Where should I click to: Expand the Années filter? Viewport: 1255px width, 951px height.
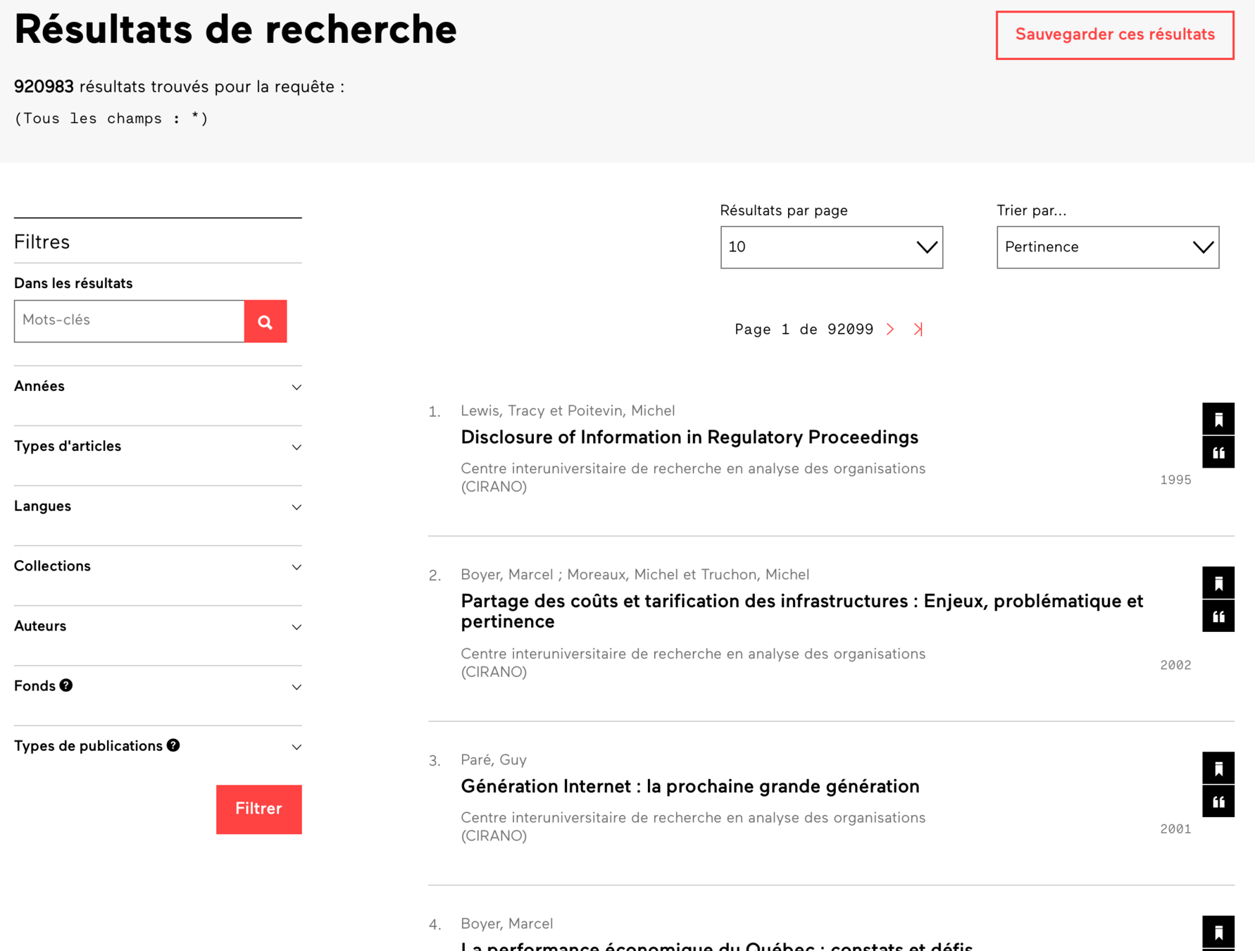(x=158, y=387)
